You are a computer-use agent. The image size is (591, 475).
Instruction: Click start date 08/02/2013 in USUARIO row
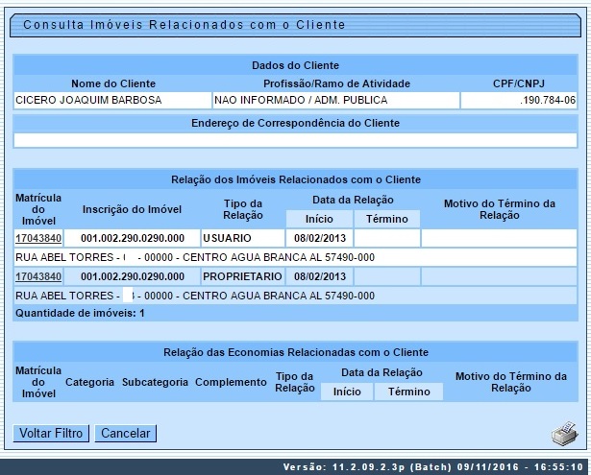click(320, 238)
